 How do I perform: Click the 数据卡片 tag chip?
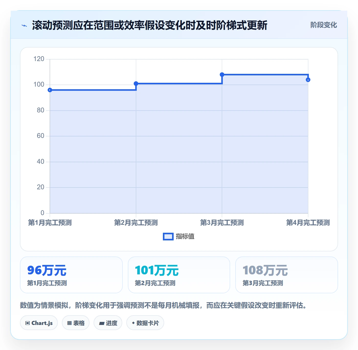145,323
